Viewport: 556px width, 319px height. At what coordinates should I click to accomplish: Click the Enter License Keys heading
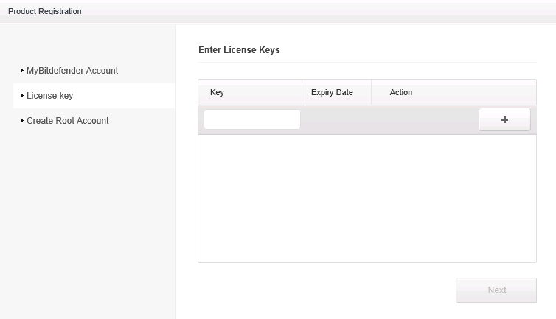point(239,50)
